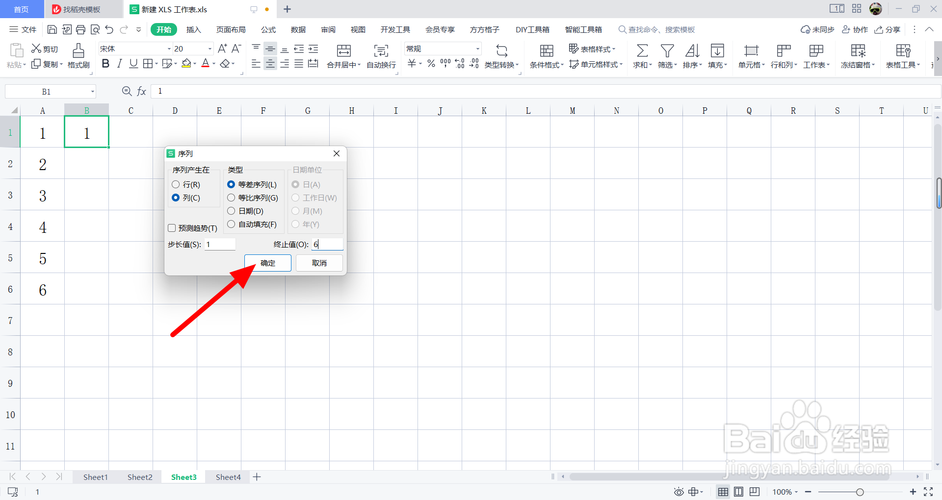
Task: Undo the last action
Action: pos(109,30)
